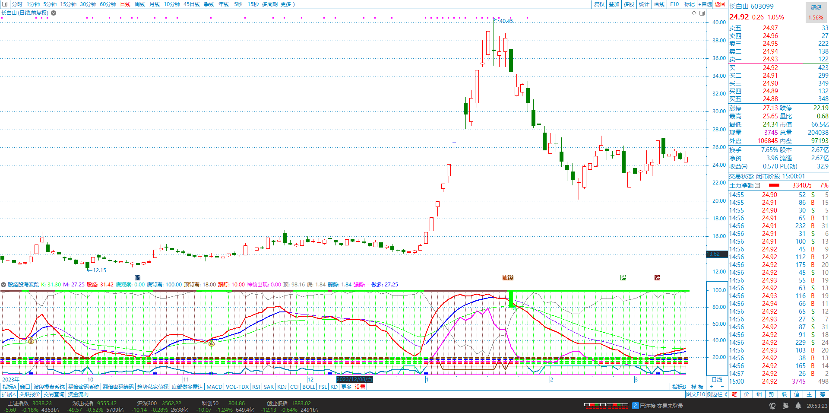Click the 返回 return button

720,4
